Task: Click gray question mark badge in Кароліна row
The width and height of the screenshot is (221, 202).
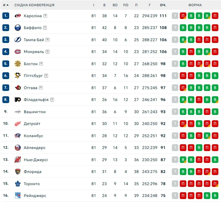Action: pos(175,16)
